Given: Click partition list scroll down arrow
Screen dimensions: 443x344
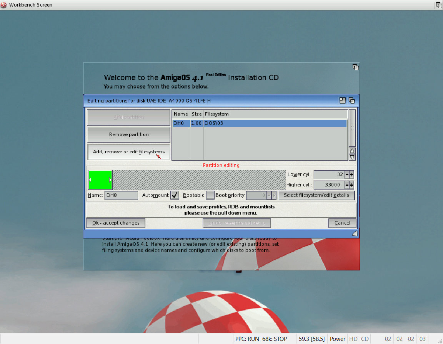Looking at the screenshot, I should pos(352,157).
